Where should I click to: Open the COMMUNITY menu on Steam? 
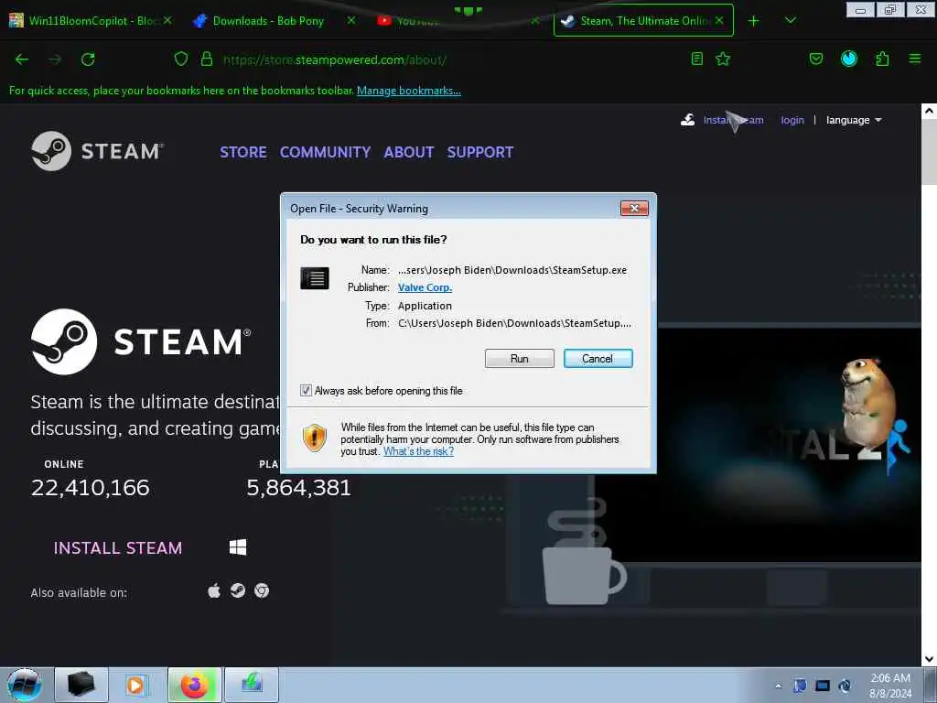325,153
